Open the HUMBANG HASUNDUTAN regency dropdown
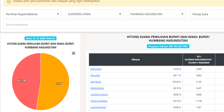This screenshot has height=112, width=224. pos(157,14)
